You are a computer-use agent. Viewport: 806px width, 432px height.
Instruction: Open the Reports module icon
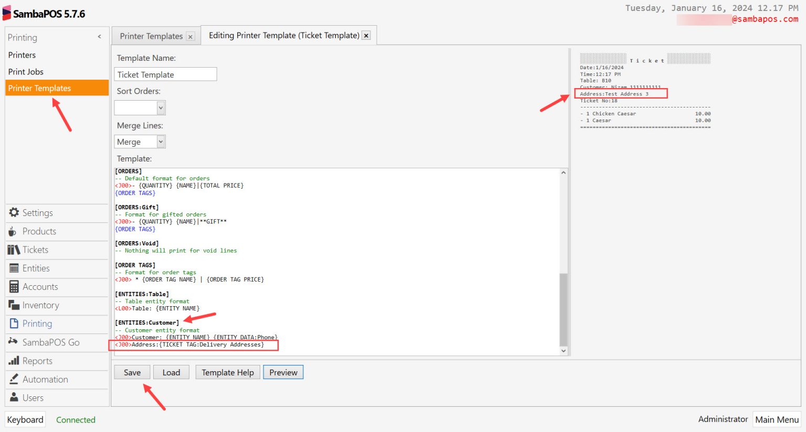click(x=13, y=361)
